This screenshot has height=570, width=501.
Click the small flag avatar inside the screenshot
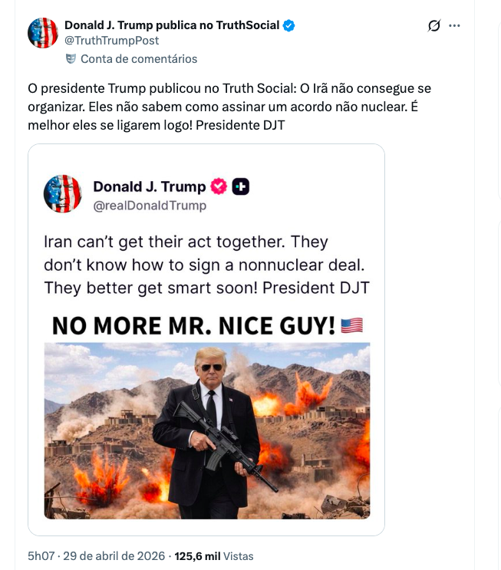tap(63, 193)
